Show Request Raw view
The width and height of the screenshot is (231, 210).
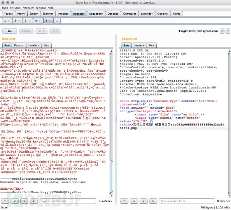click(x=7, y=45)
